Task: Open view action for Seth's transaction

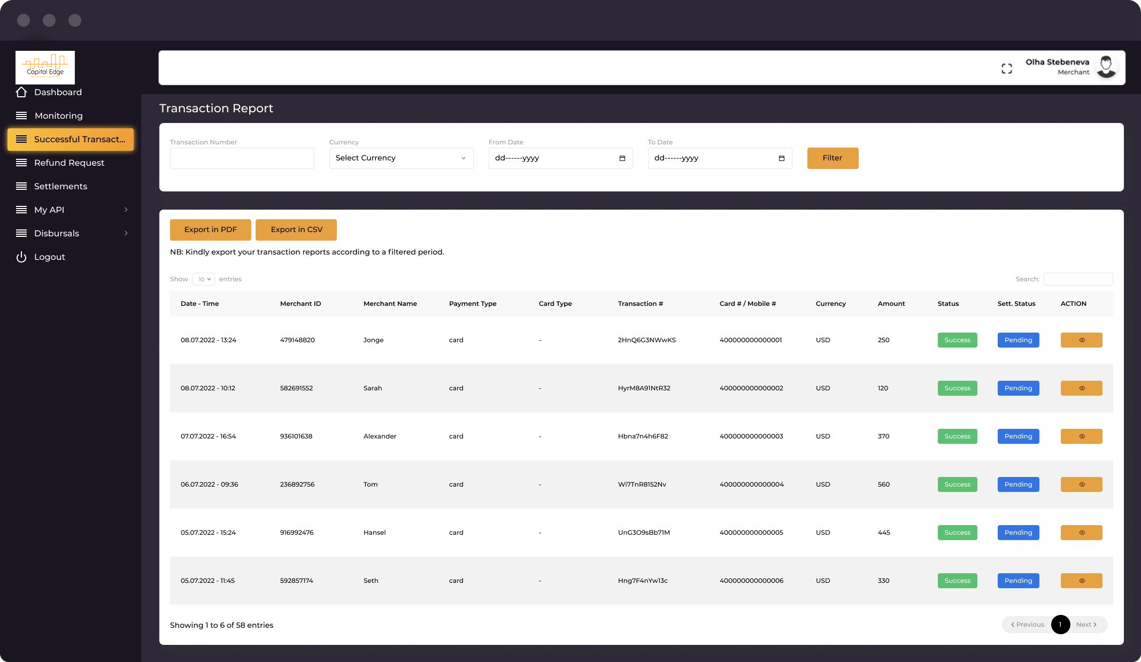Action: [1081, 581]
